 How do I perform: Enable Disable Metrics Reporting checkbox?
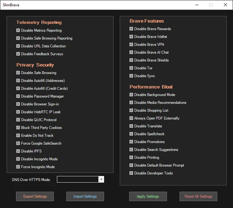(18, 30)
